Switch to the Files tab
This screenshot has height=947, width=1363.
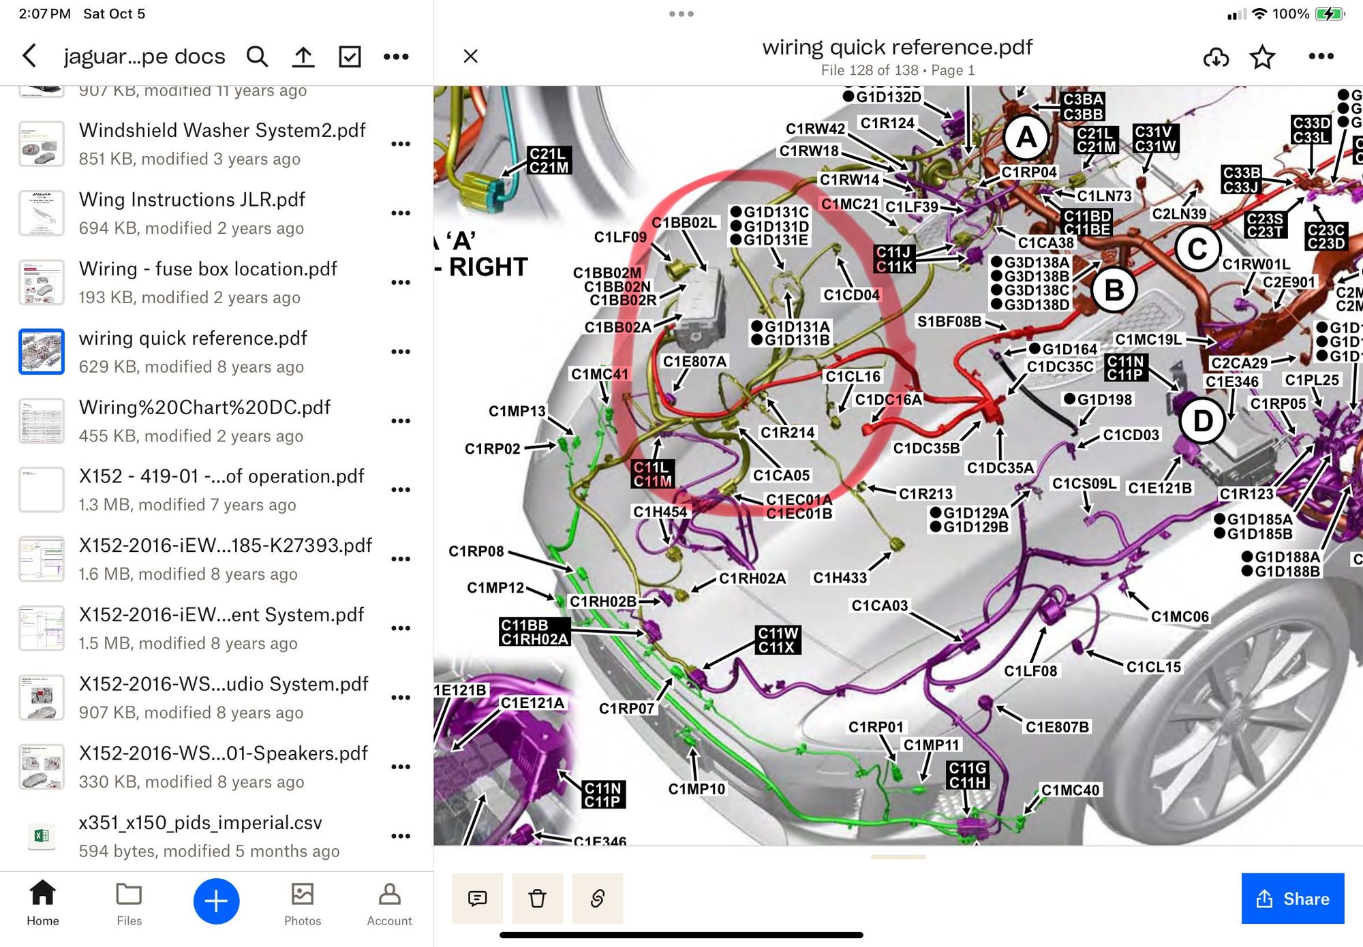tap(129, 903)
